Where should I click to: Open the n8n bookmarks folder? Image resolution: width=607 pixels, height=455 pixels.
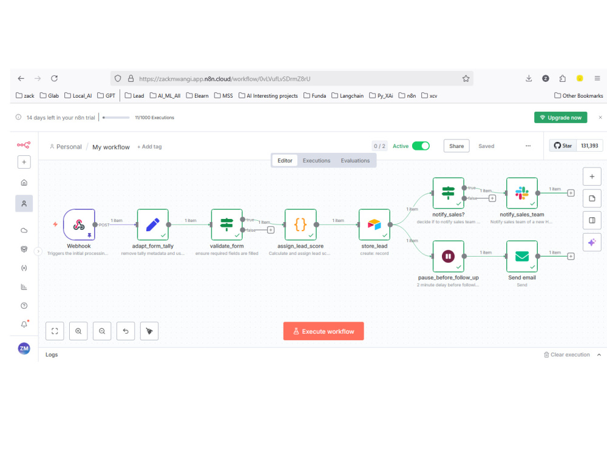coord(407,96)
